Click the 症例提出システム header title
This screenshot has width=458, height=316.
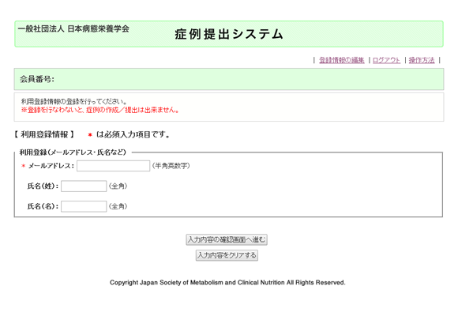click(x=229, y=34)
